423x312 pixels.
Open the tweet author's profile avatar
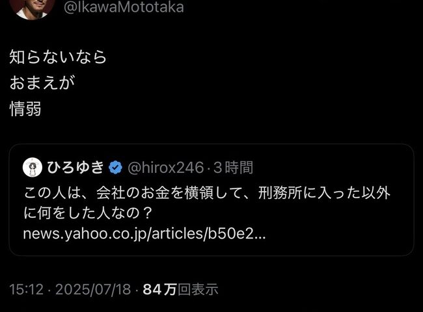33,8
